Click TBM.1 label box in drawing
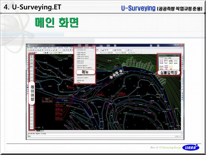This screenshot has width=206, height=155. [47, 99]
